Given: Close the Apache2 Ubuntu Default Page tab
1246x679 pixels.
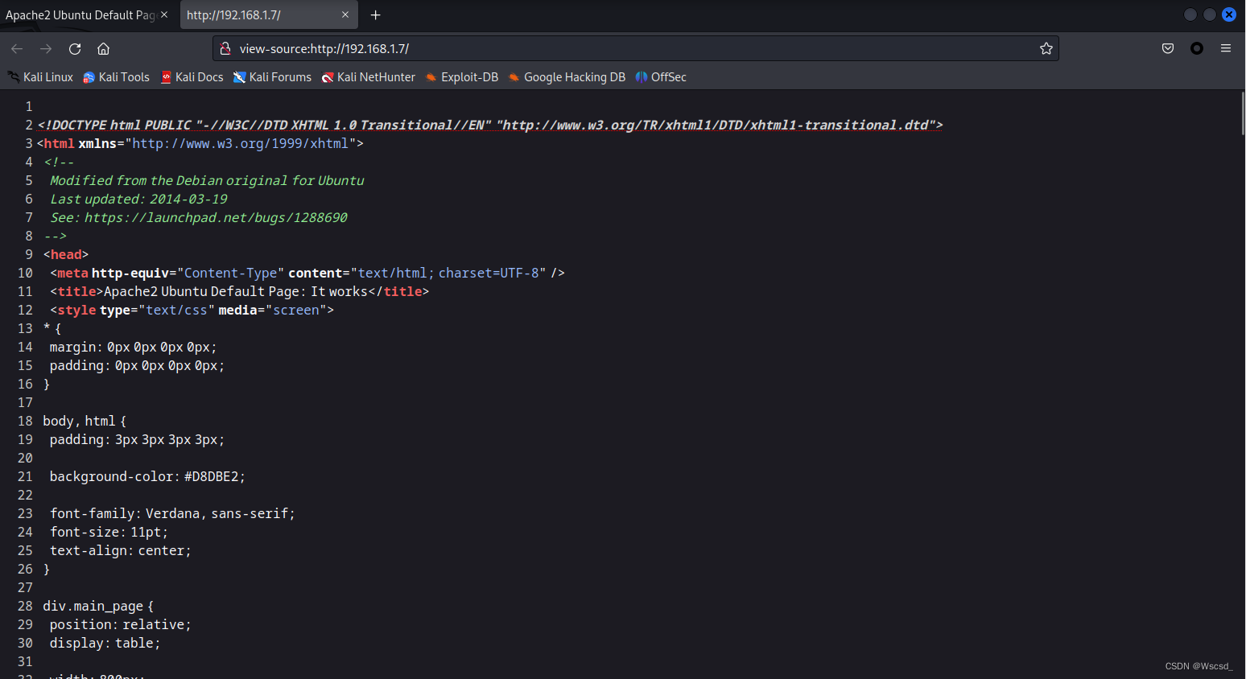Looking at the screenshot, I should coord(164,14).
